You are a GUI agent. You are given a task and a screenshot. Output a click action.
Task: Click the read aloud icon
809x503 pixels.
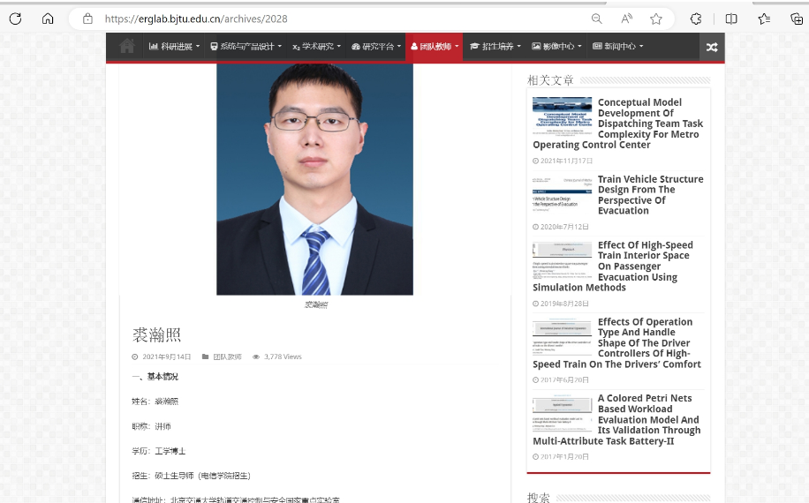pyautogui.click(x=626, y=19)
